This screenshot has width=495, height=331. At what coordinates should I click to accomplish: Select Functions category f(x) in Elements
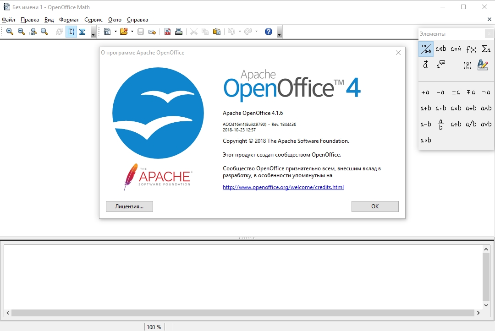tap(471, 49)
